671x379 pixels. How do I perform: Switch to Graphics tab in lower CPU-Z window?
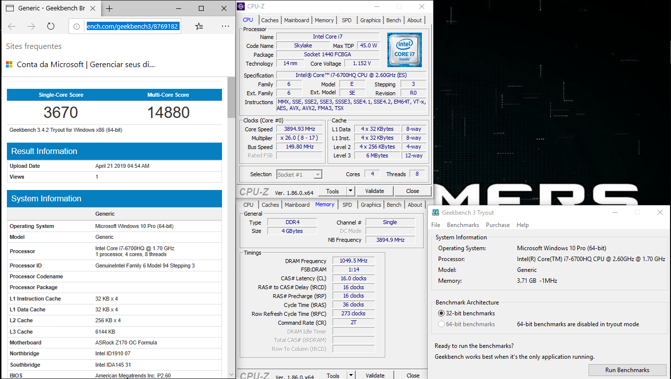[371, 205]
